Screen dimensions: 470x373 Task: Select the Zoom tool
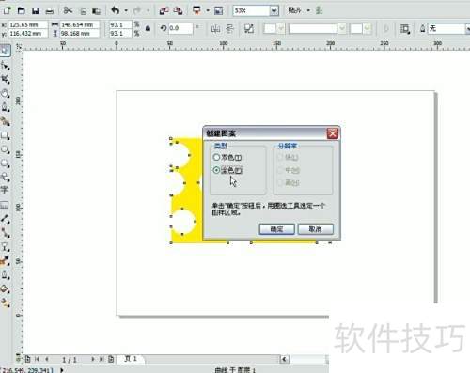[5, 93]
